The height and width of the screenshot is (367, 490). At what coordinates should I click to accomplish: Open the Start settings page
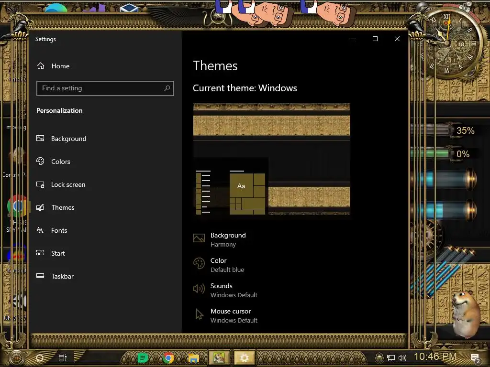[x=50, y=253]
